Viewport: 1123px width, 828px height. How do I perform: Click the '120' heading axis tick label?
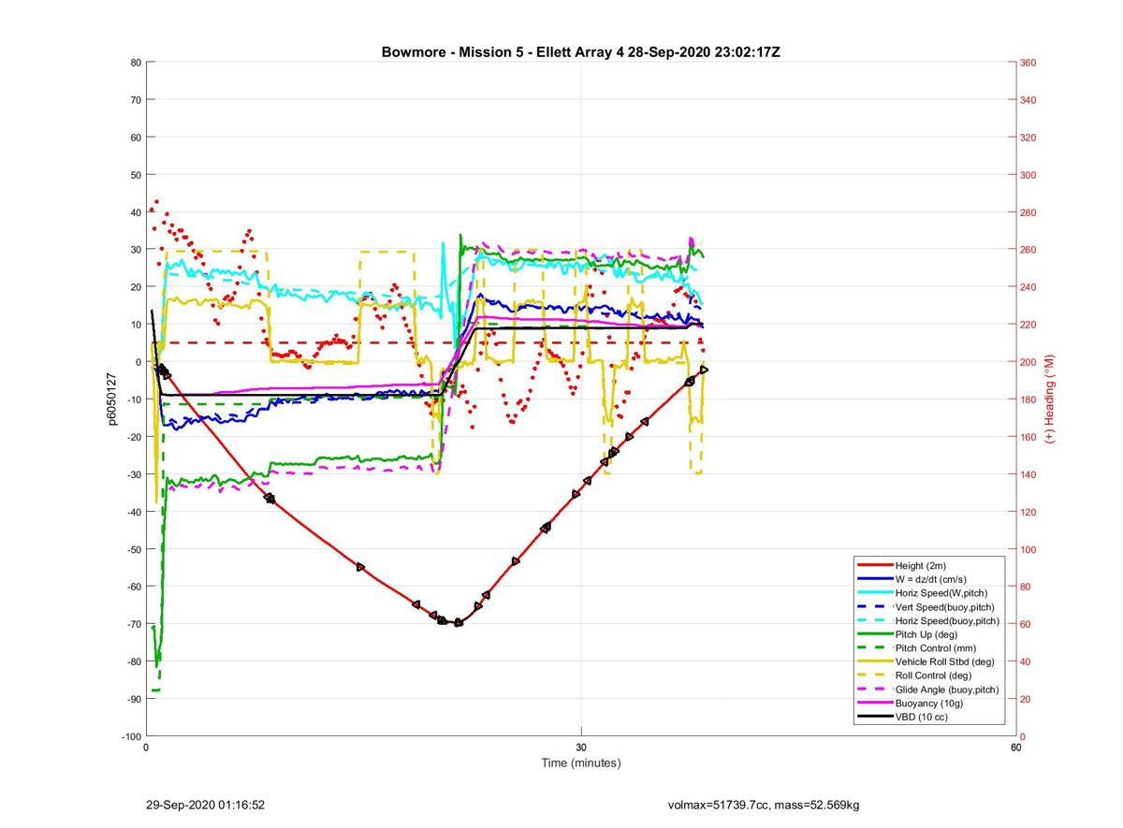pyautogui.click(x=1028, y=512)
